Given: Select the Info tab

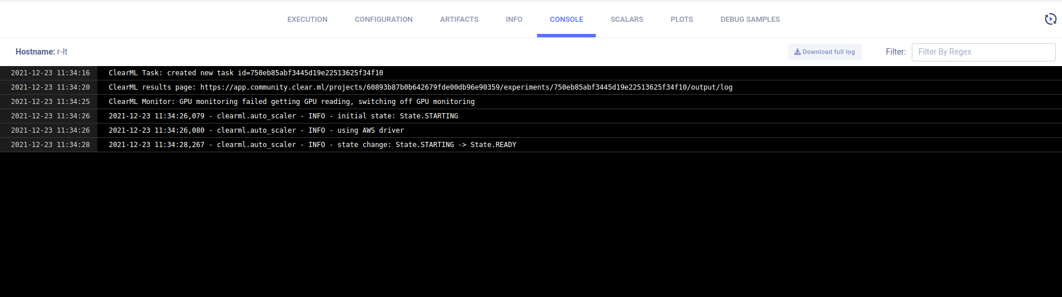Looking at the screenshot, I should 514,20.
